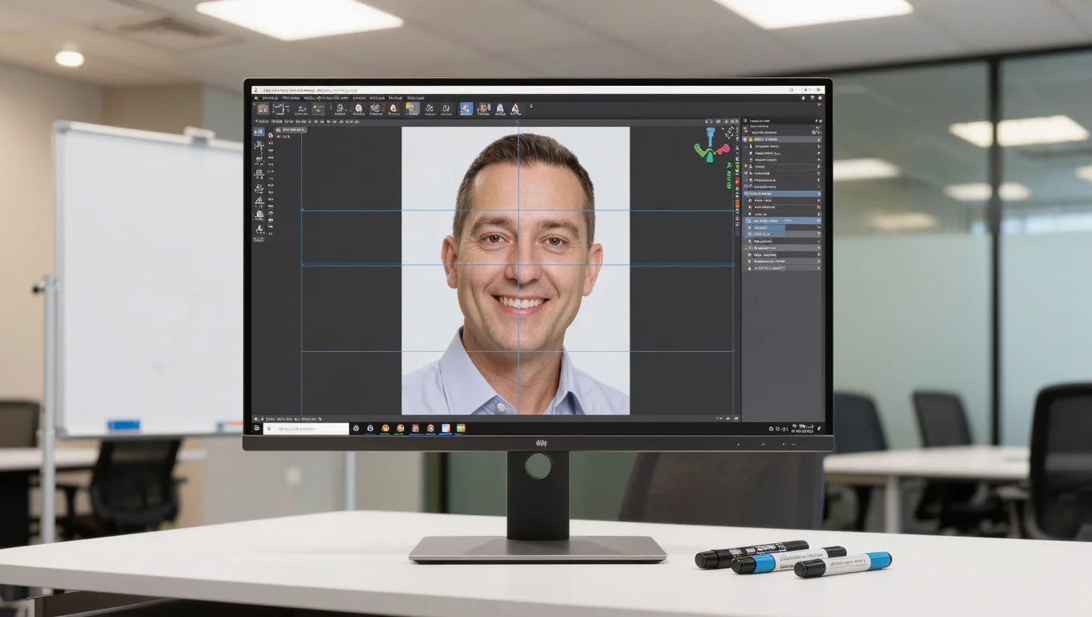Click the blue cone icon in top toolbar
The image size is (1092, 617).
click(499, 108)
